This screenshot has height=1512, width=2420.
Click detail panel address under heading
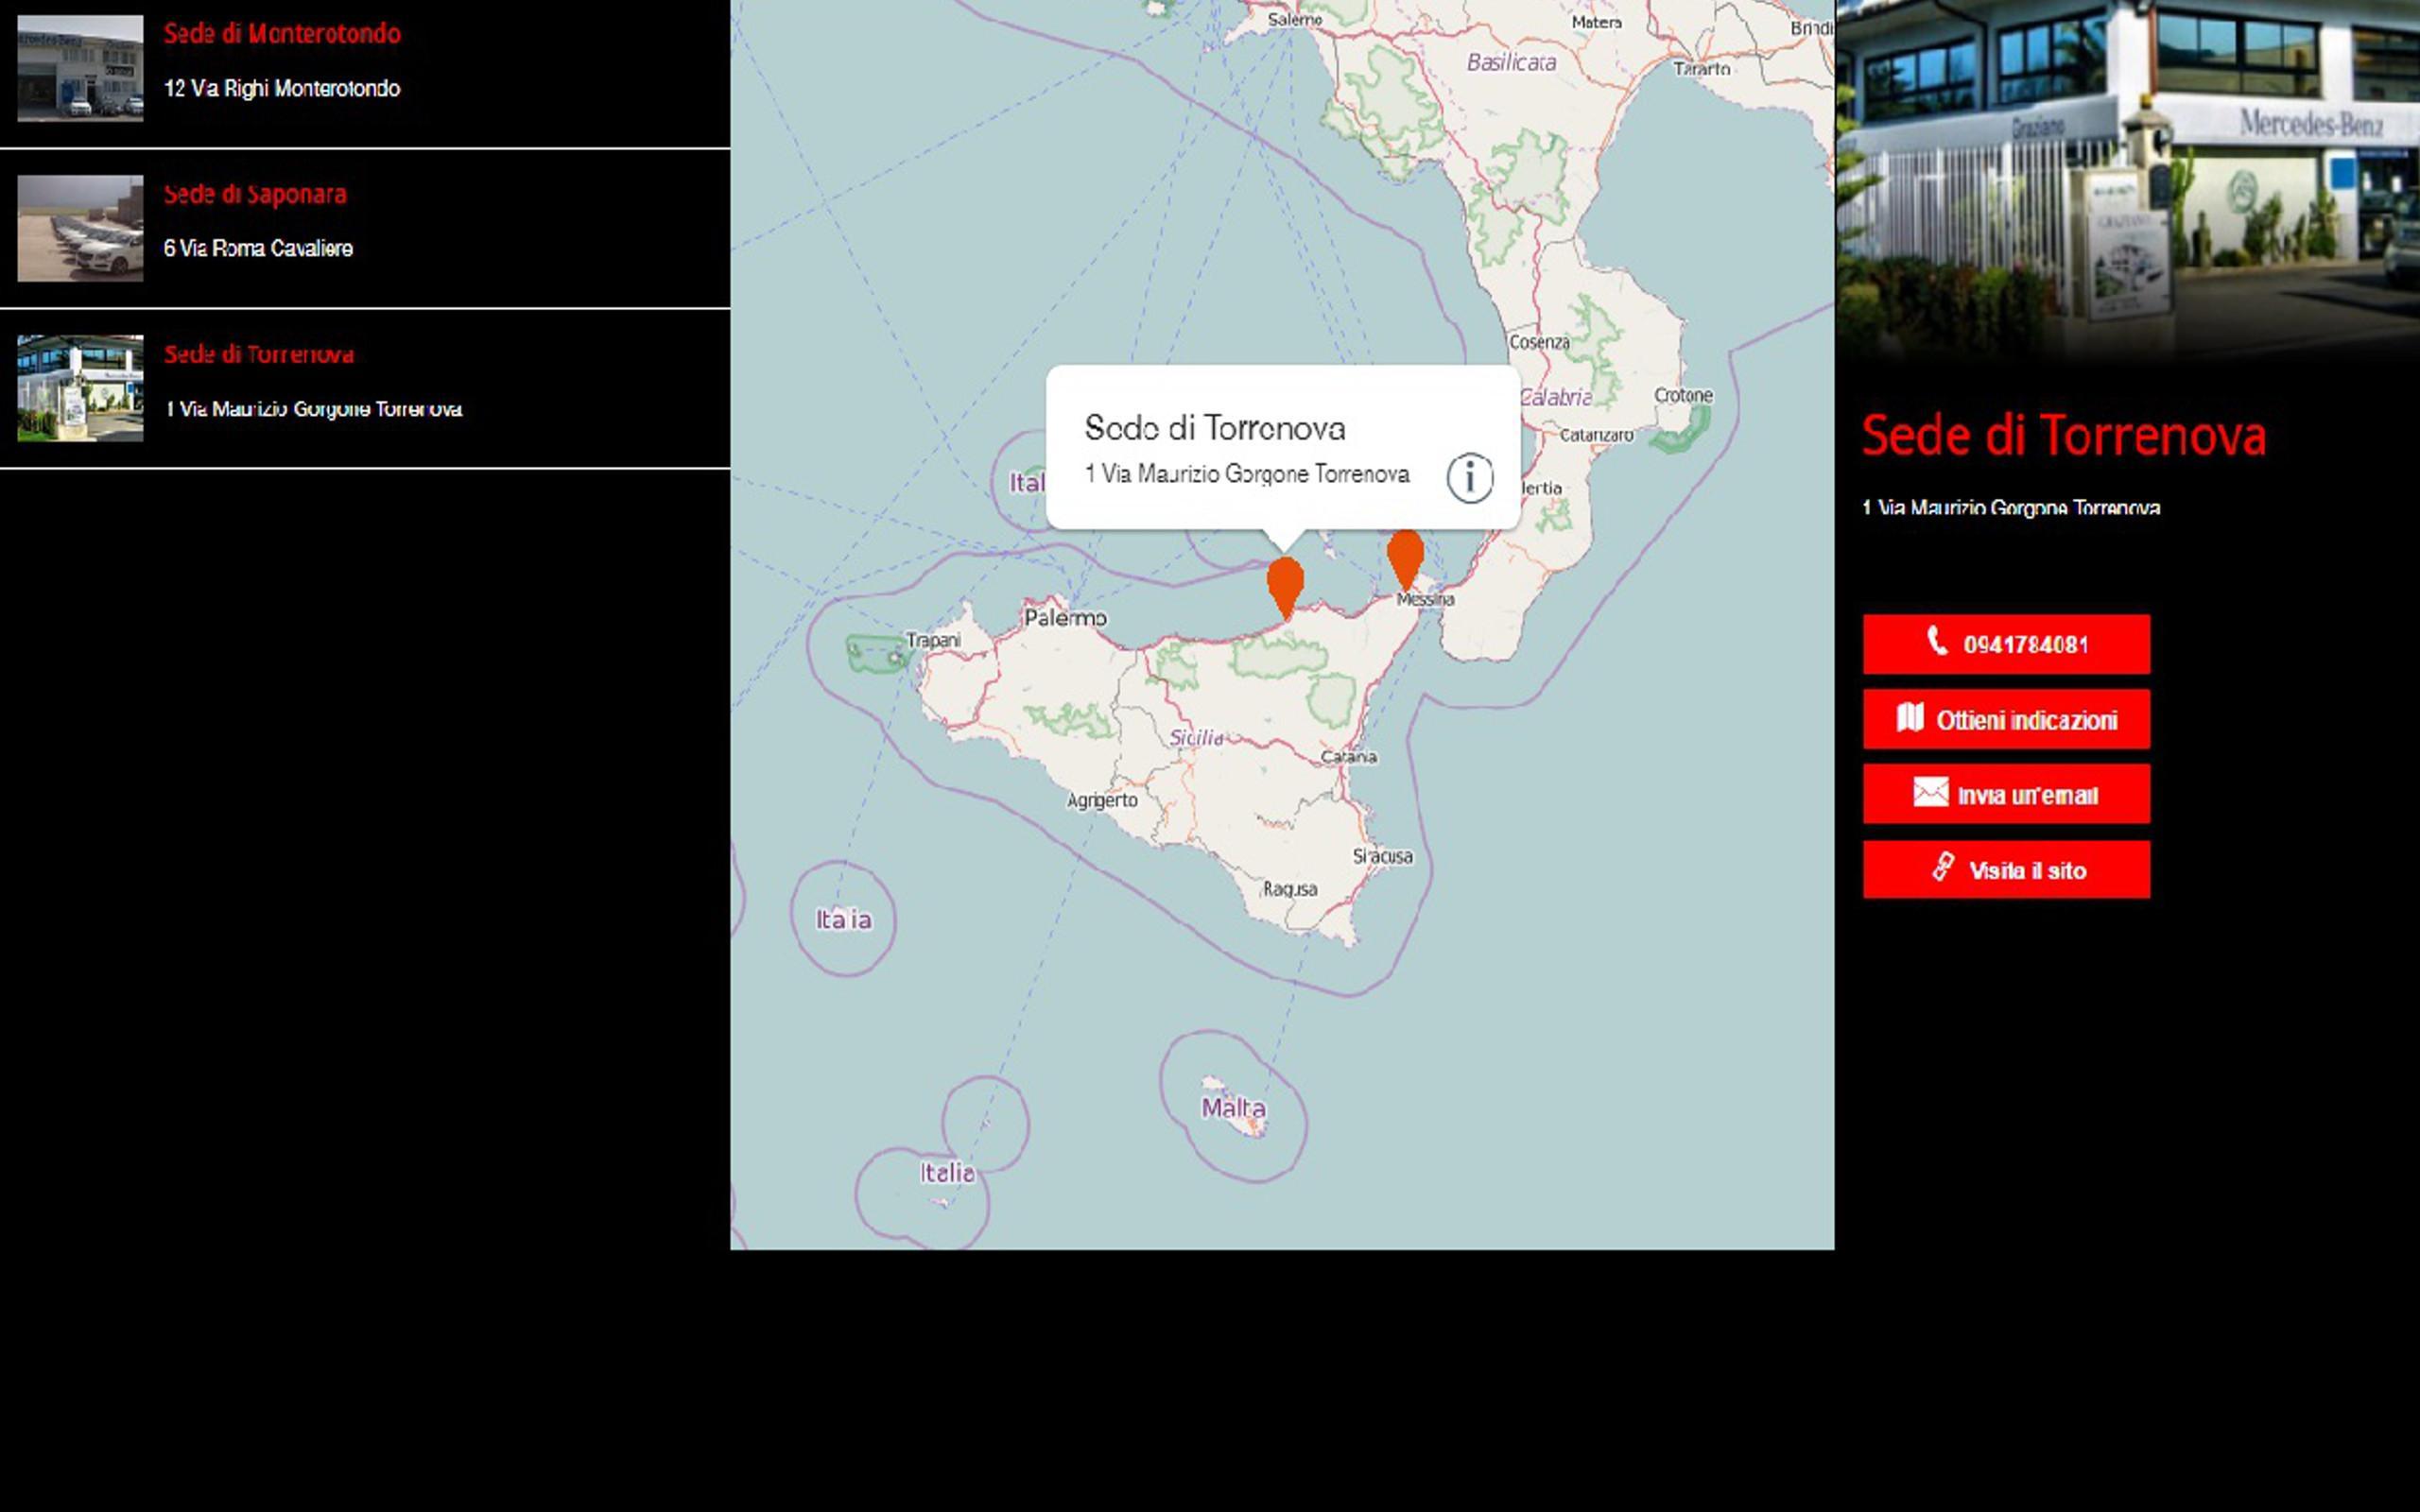coord(2011,508)
